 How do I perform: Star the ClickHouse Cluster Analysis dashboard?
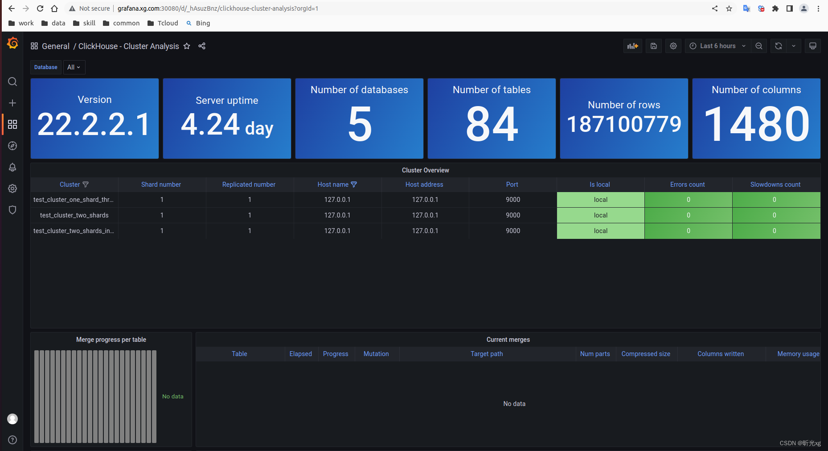click(x=187, y=46)
